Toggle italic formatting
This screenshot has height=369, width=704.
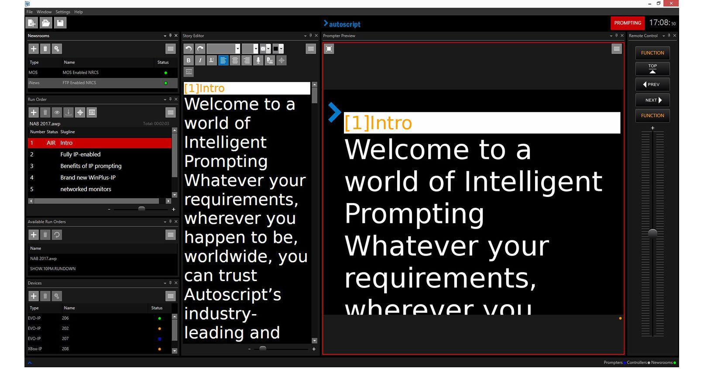click(x=200, y=61)
